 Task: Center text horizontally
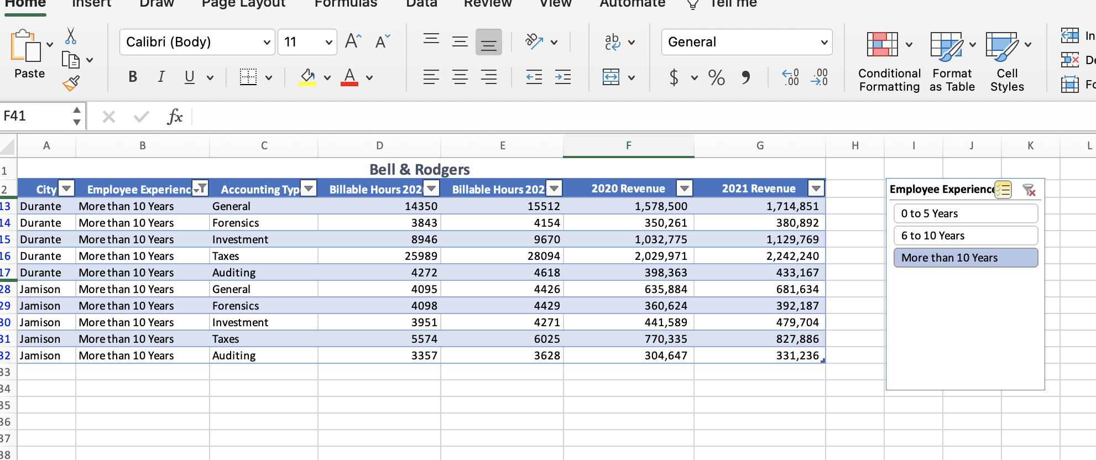(460, 77)
